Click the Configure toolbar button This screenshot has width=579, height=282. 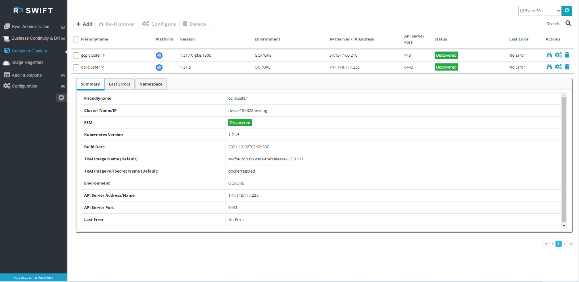[x=159, y=24]
